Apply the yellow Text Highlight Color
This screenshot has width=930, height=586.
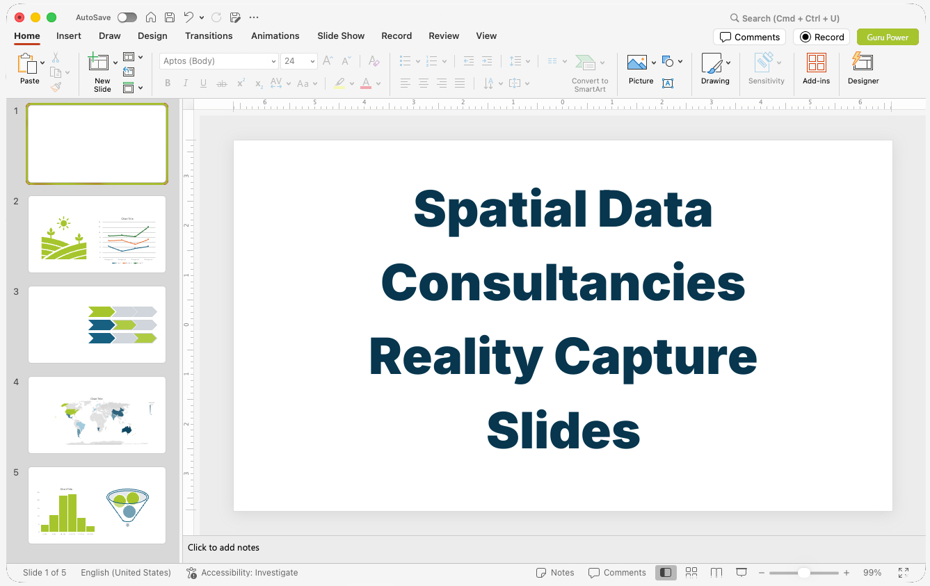(339, 83)
